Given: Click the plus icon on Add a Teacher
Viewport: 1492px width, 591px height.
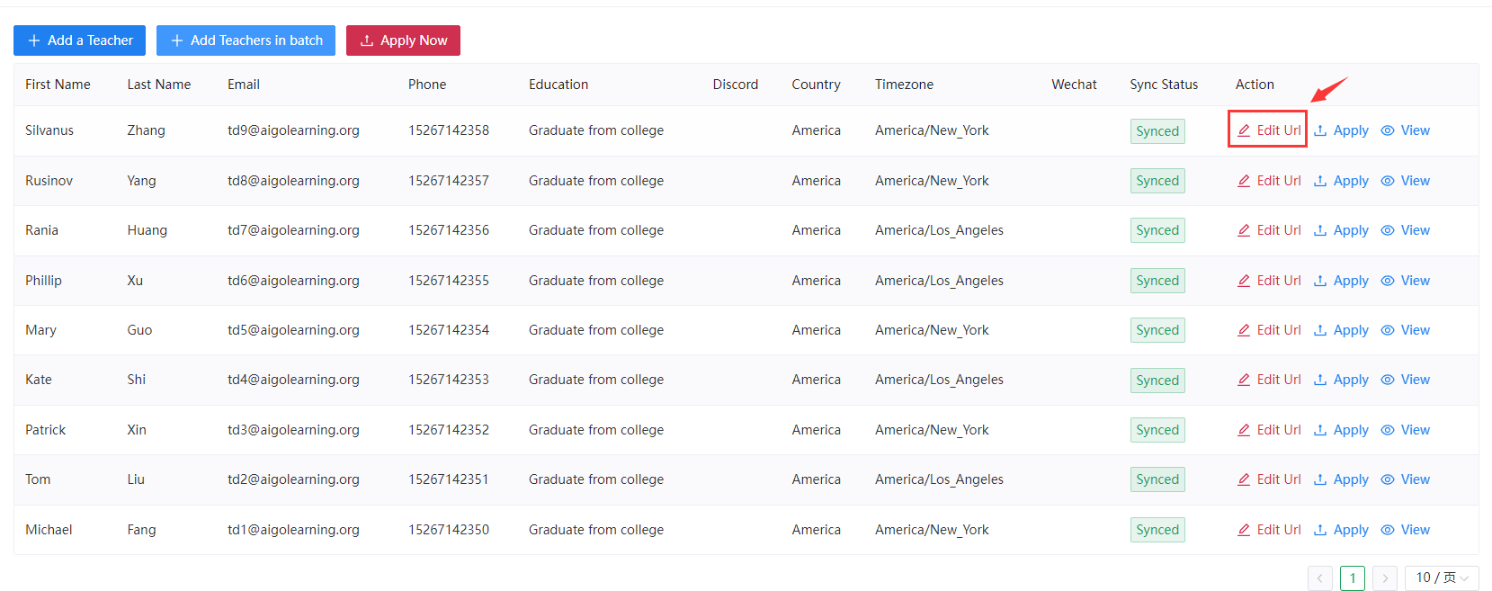Looking at the screenshot, I should tap(34, 40).
